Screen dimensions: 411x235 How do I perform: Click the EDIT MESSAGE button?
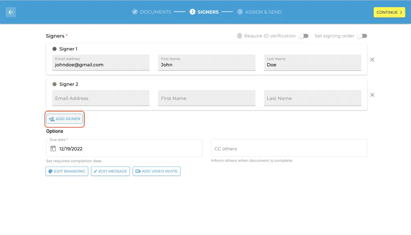[110, 171]
